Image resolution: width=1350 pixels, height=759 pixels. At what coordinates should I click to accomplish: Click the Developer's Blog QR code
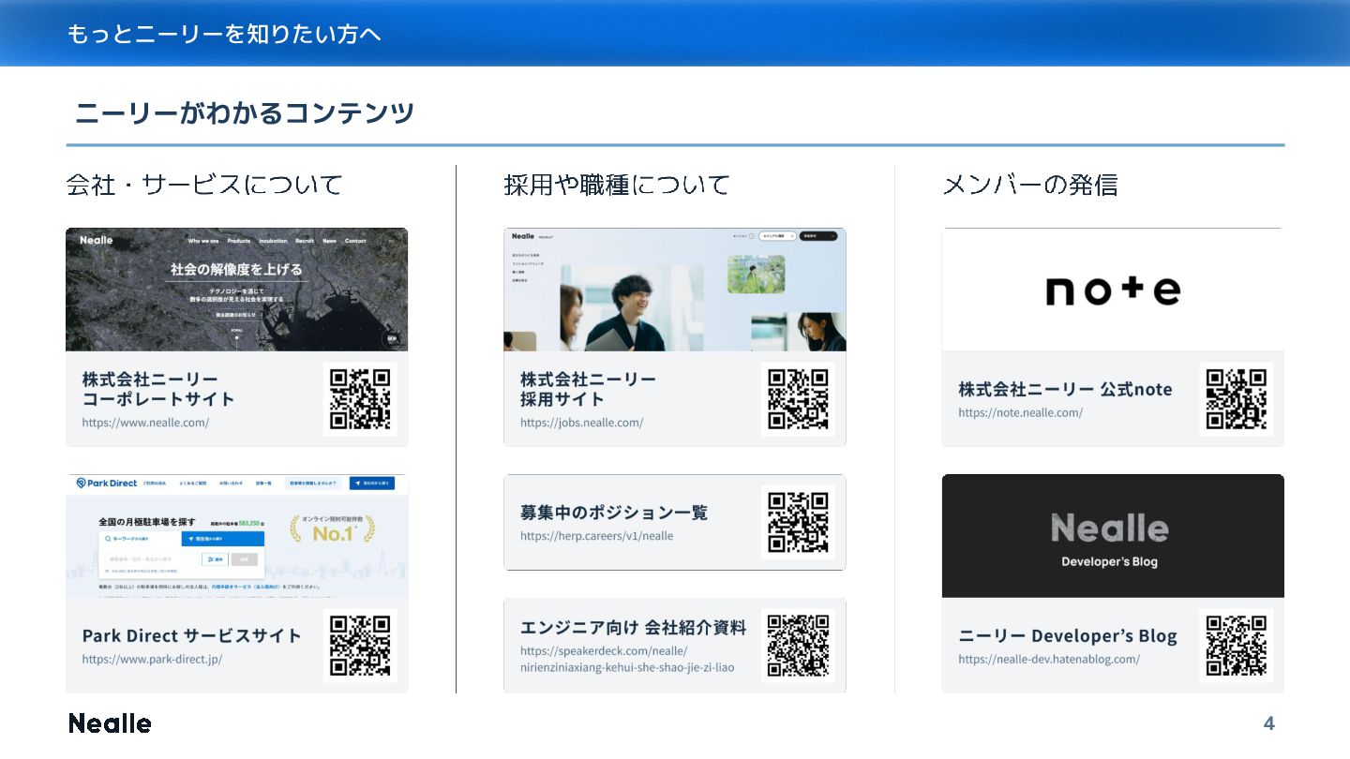point(1237,645)
